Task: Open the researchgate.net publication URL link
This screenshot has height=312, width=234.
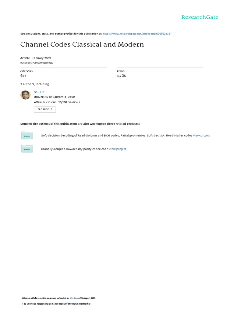Action: 137,34
